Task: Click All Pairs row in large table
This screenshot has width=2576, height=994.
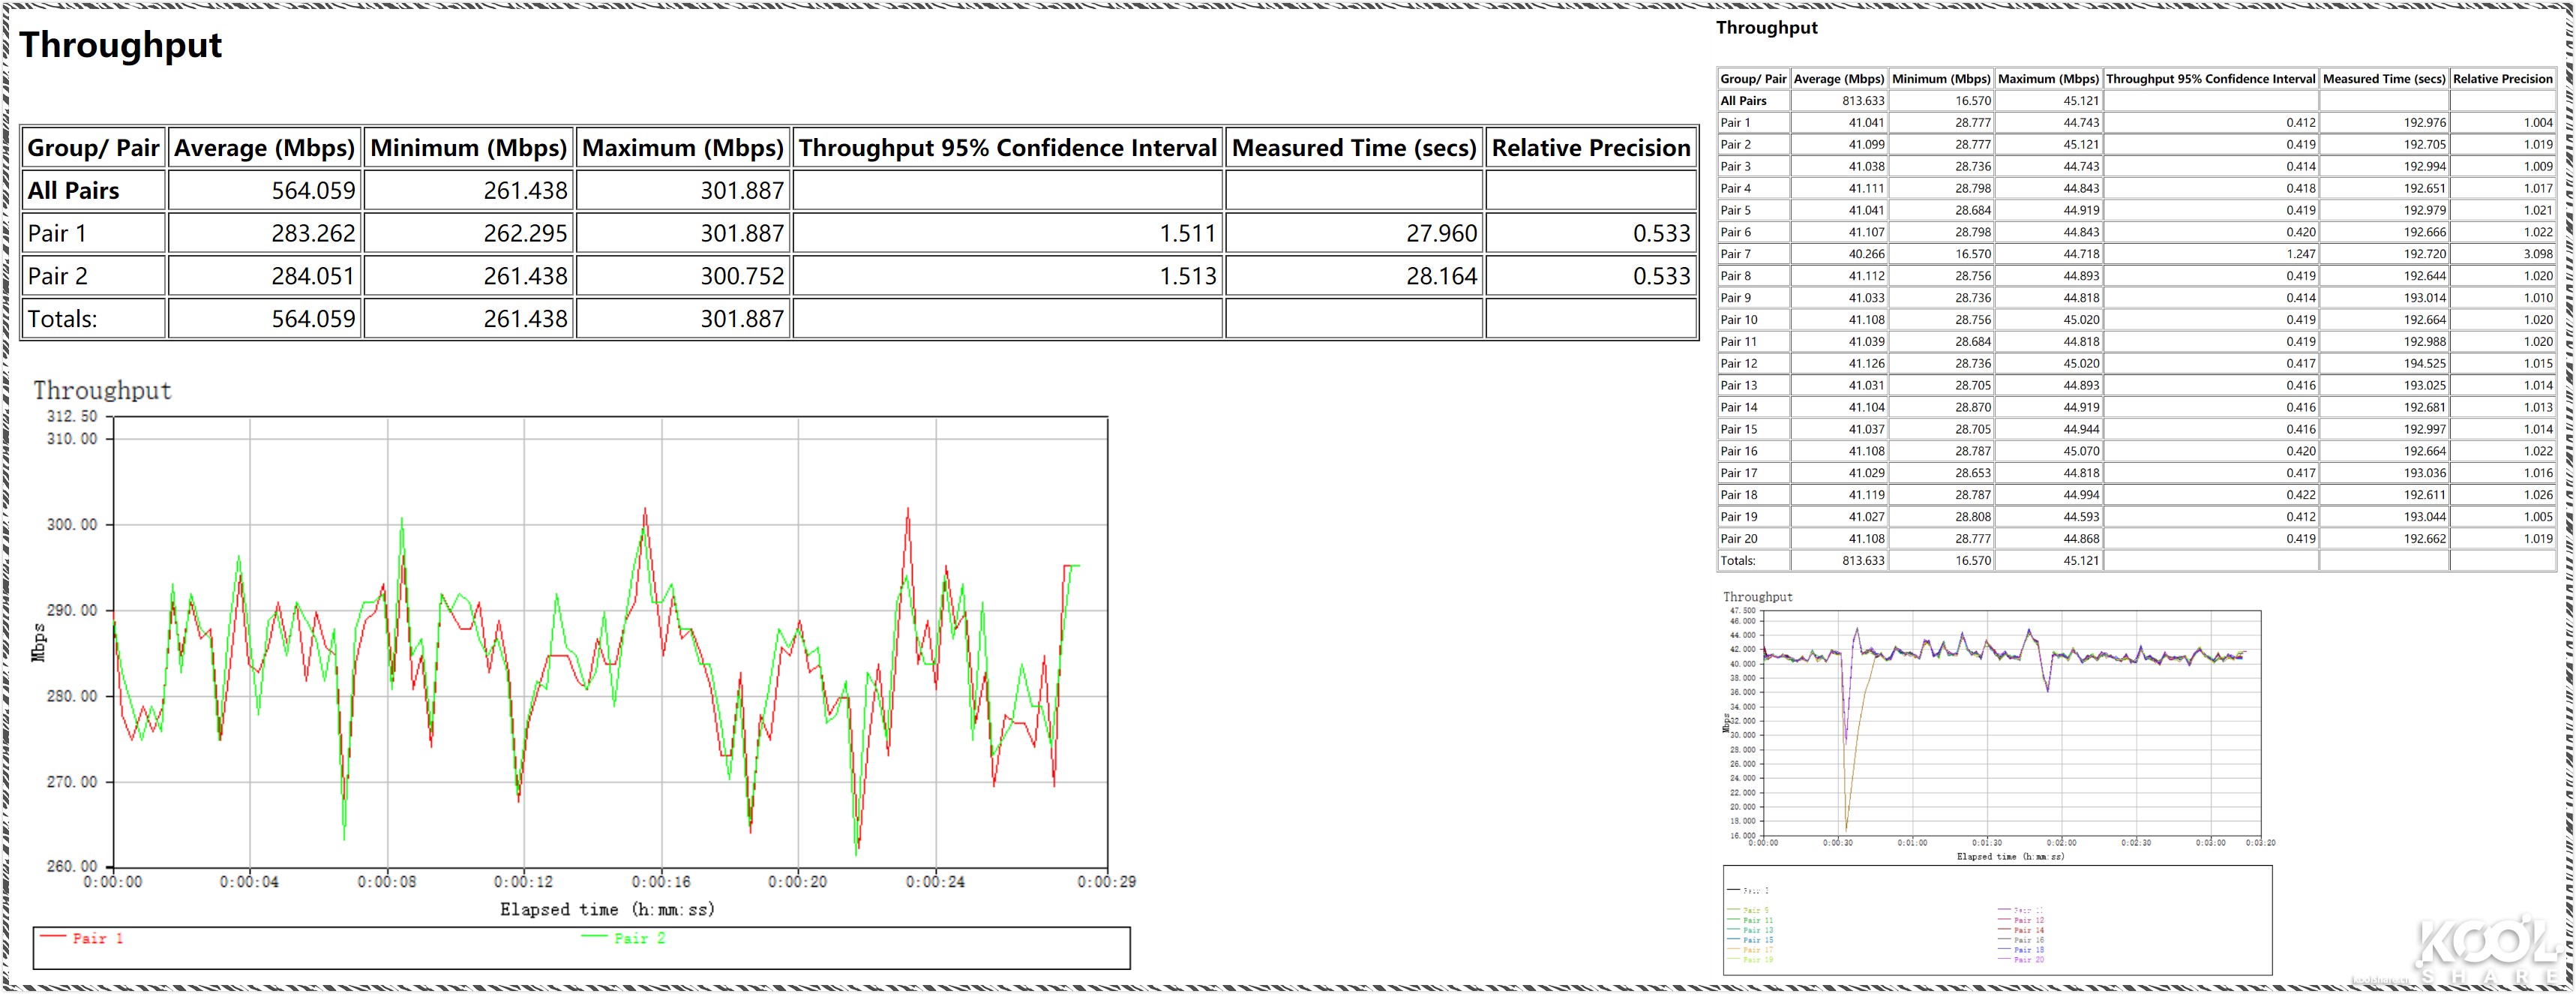Action: 73,190
